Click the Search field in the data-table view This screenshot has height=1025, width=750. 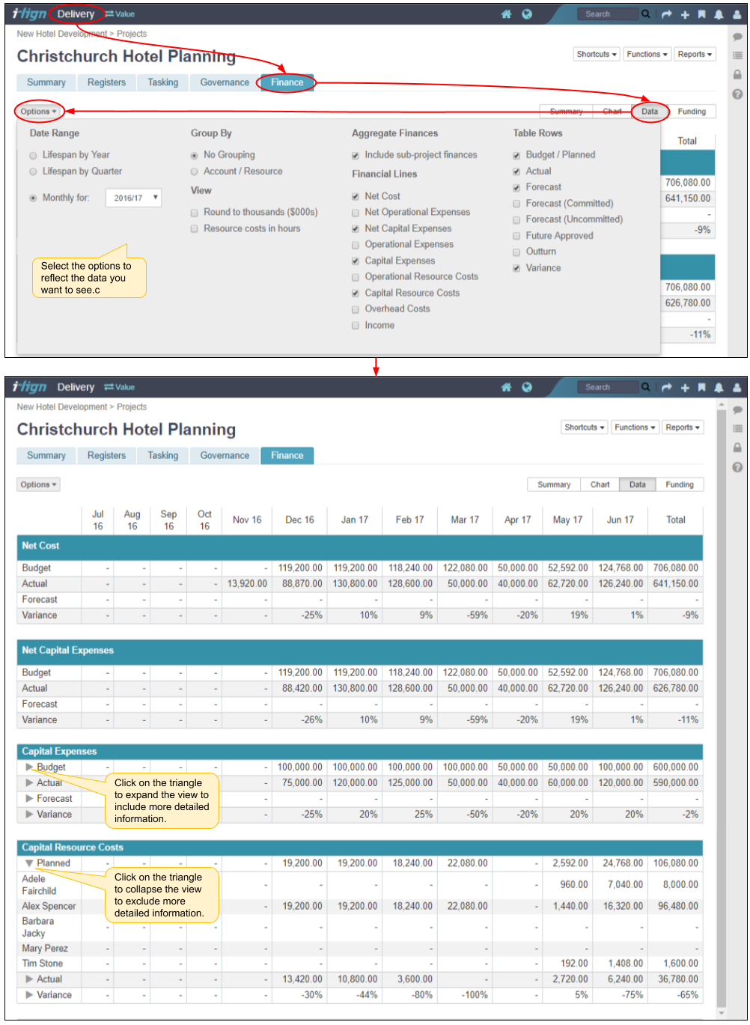[607, 387]
